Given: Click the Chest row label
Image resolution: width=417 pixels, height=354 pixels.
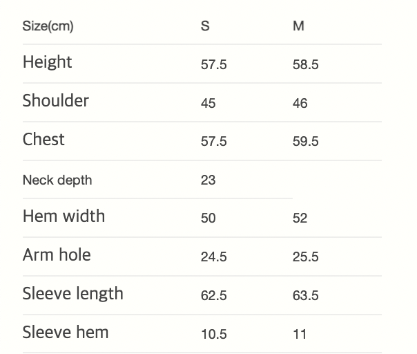Looking at the screenshot, I should click(43, 140).
